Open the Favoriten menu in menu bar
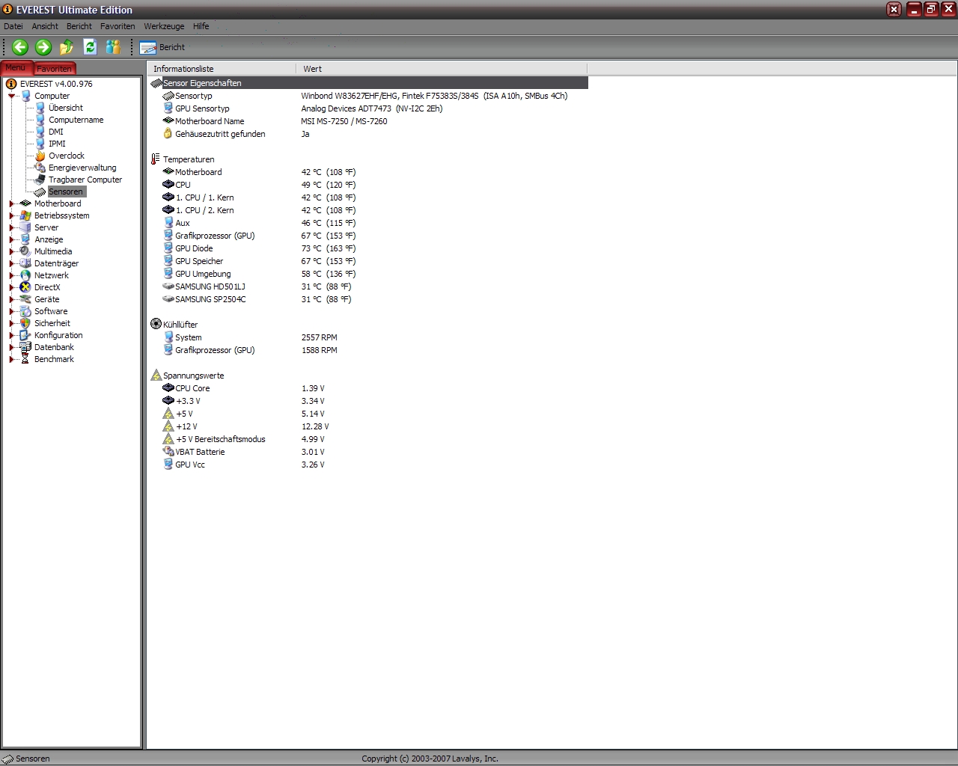The image size is (958, 766). pos(118,26)
